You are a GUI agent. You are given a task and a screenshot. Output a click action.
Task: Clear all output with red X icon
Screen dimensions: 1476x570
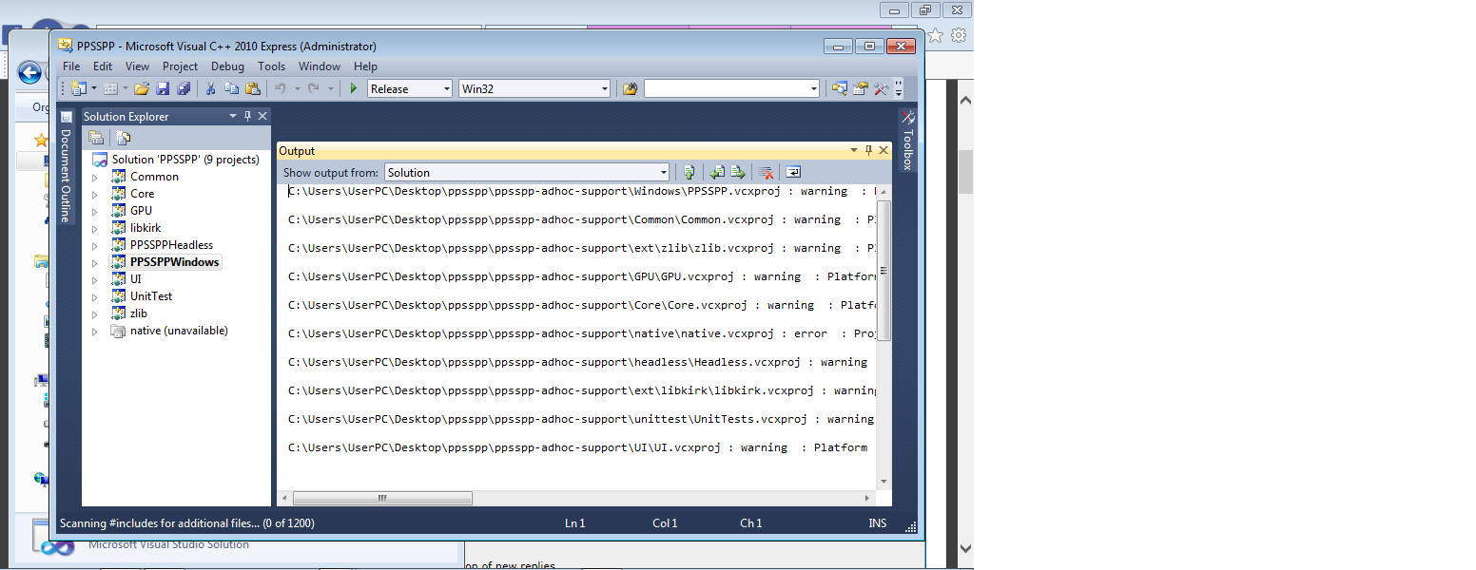coord(764,172)
